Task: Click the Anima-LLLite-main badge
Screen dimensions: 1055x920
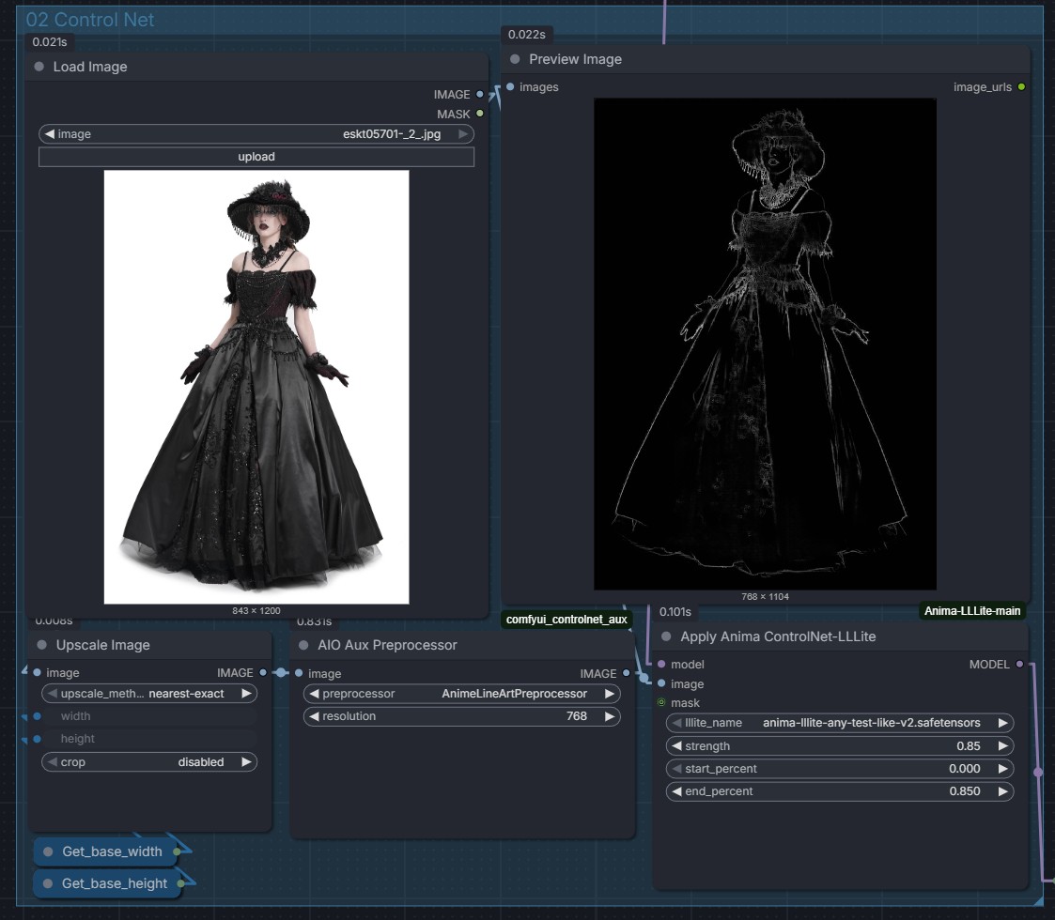Action: 972,610
